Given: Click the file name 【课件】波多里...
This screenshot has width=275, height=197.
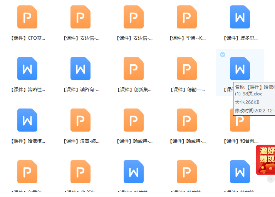Looking at the screenshot, I should pos(241,38).
